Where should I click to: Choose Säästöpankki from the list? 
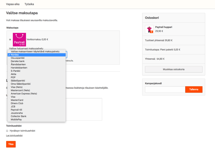coord(37,81)
